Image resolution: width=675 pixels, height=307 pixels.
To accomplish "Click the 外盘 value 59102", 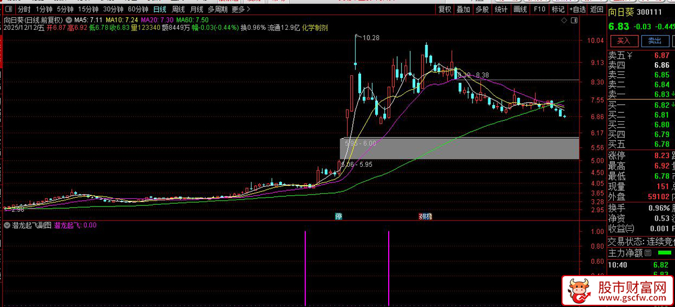I will (658, 197).
